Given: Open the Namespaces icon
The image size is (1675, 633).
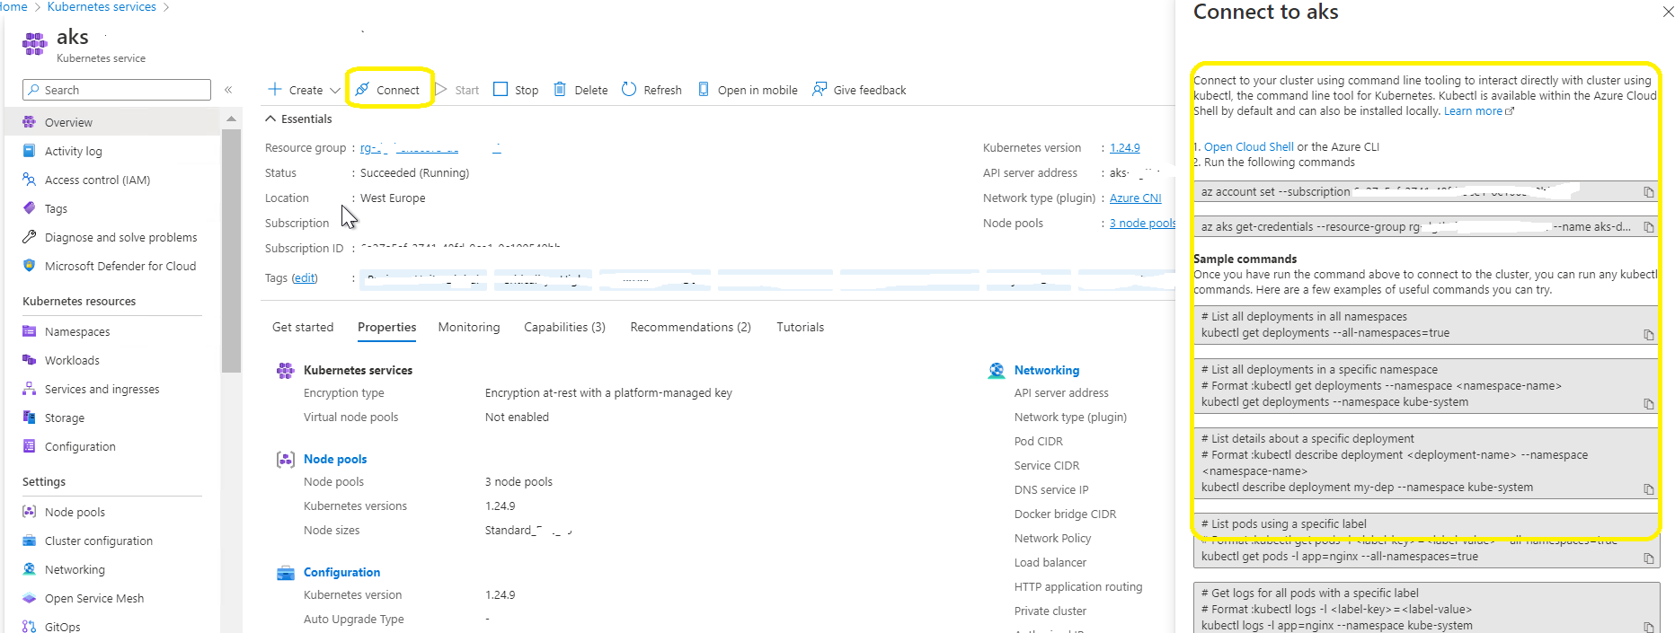Looking at the screenshot, I should tap(29, 331).
